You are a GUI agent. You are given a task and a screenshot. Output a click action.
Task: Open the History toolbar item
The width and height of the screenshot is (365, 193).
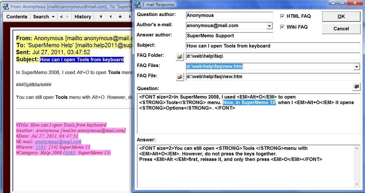coord(83,17)
